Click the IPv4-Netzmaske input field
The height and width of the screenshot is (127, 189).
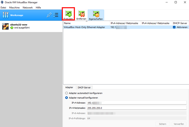[x=137, y=108]
